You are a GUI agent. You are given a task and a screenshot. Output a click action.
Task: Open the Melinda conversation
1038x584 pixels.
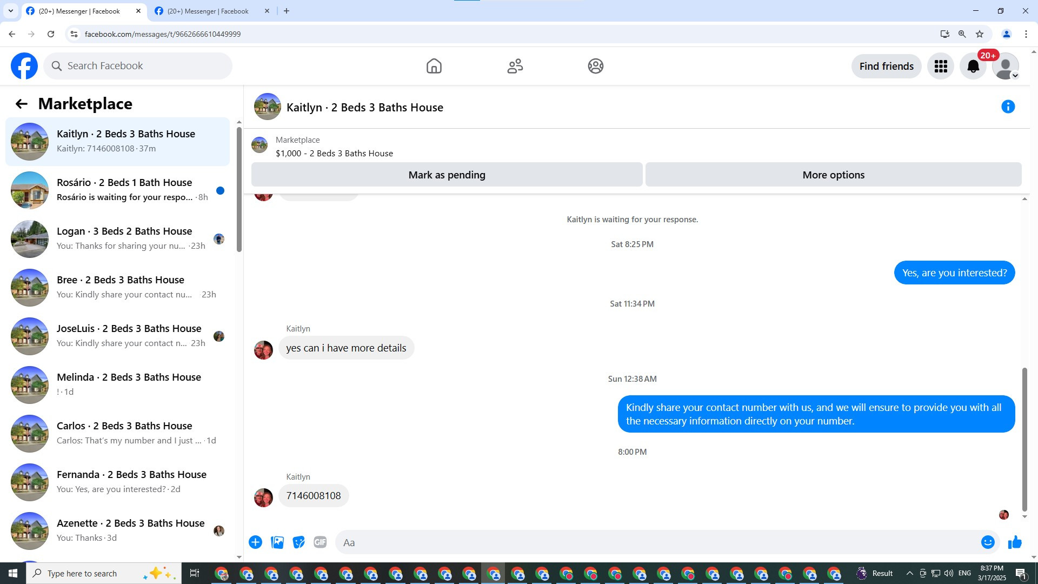pos(117,385)
